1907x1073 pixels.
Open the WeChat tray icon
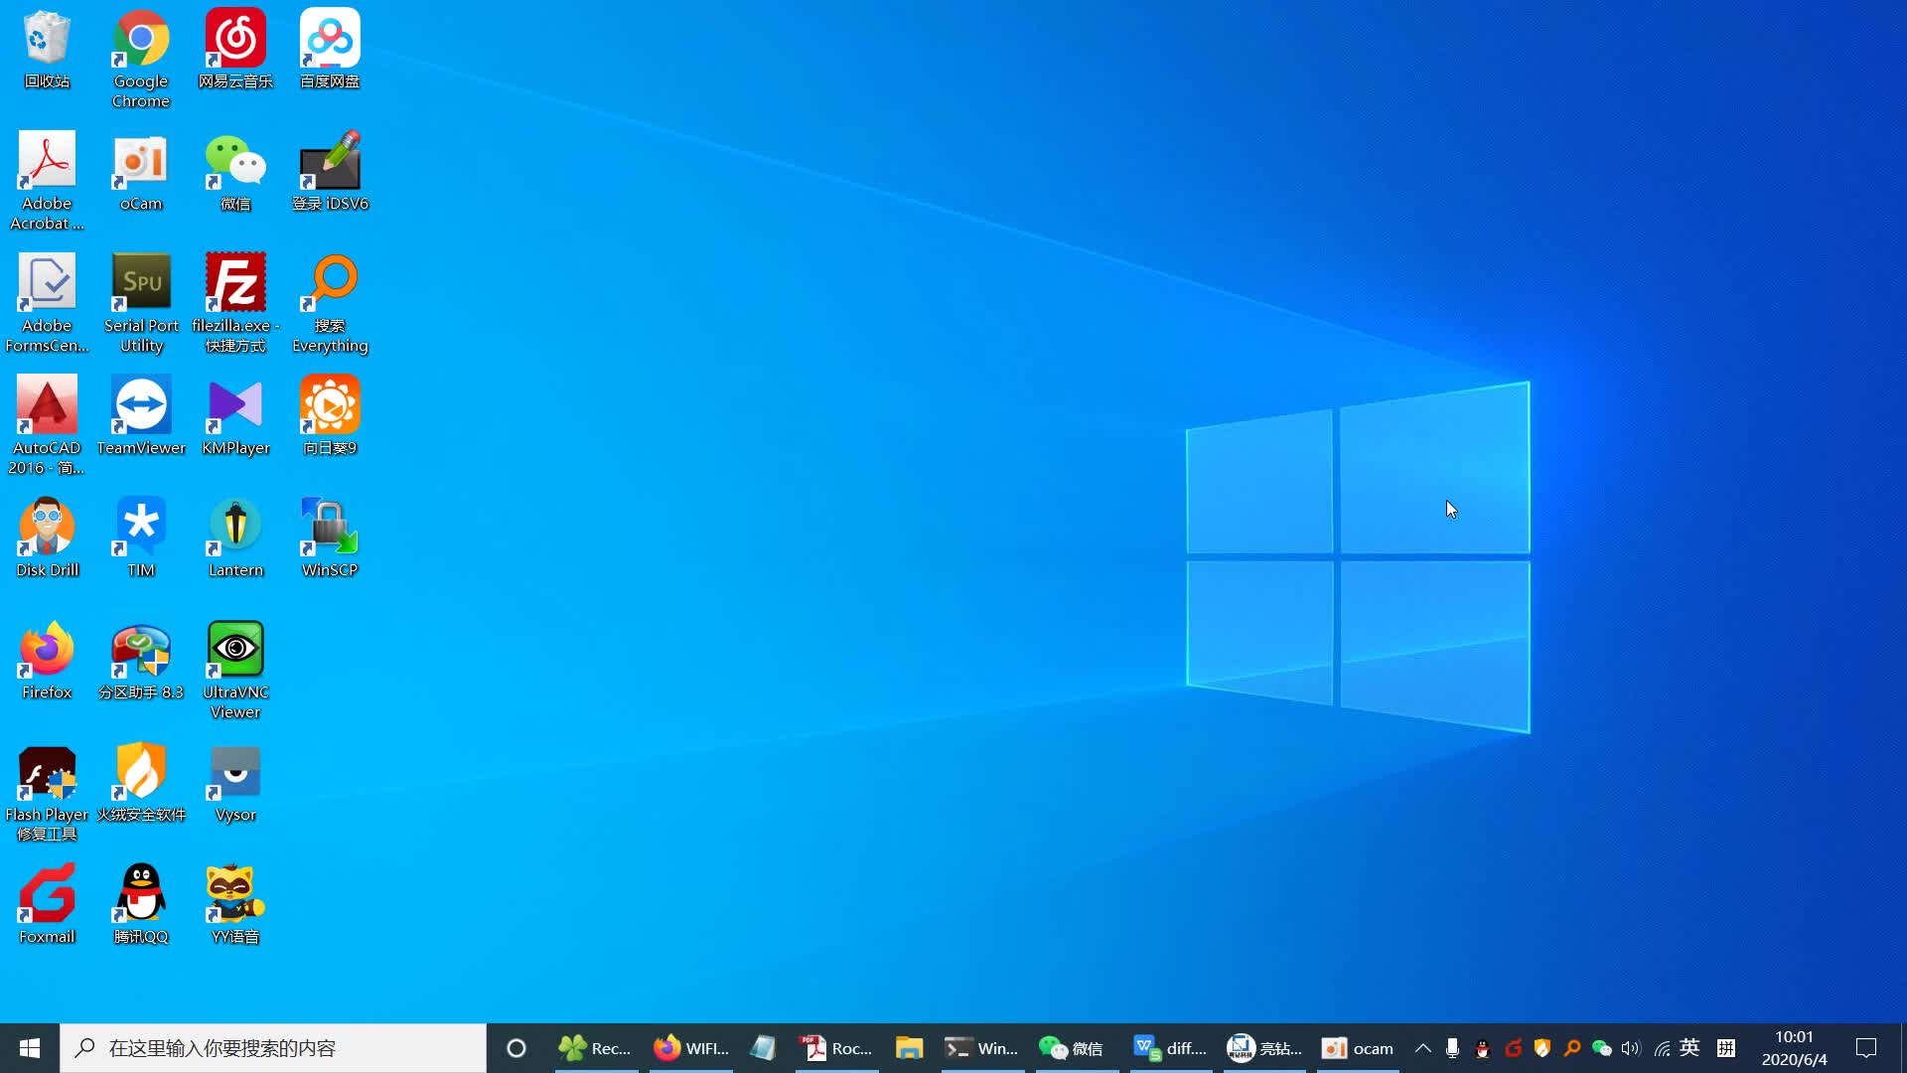coord(1602,1048)
